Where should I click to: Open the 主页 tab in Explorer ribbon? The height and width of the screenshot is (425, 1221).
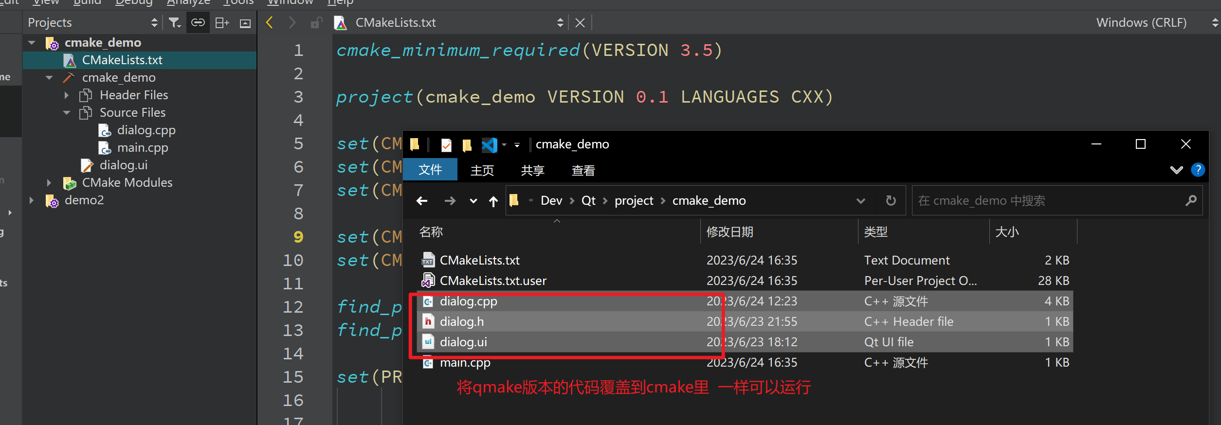click(482, 170)
